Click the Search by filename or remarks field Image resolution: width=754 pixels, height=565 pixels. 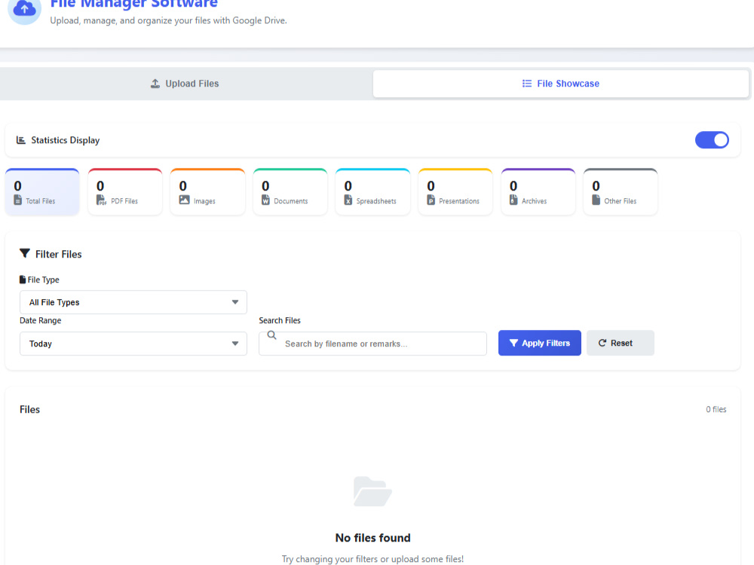(372, 344)
